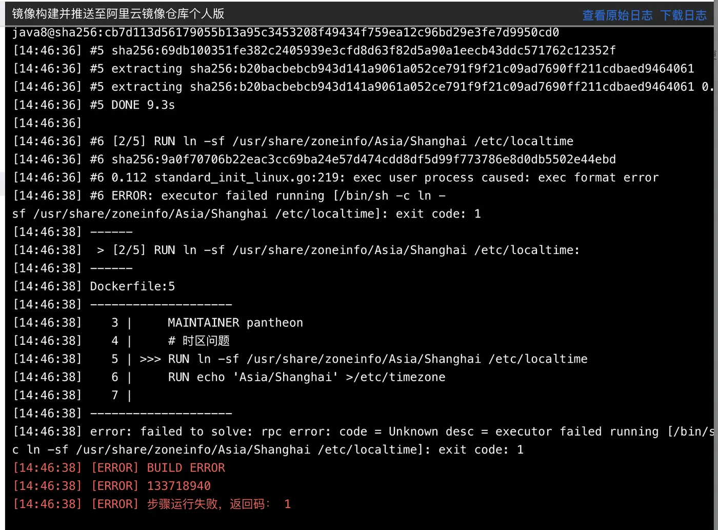Click the 下载日志 link
The image size is (718, 530).
tap(684, 15)
